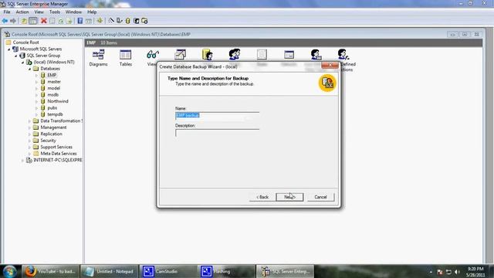494x278 pixels.
Task: Click the Back button in wizard
Action: [x=262, y=197]
